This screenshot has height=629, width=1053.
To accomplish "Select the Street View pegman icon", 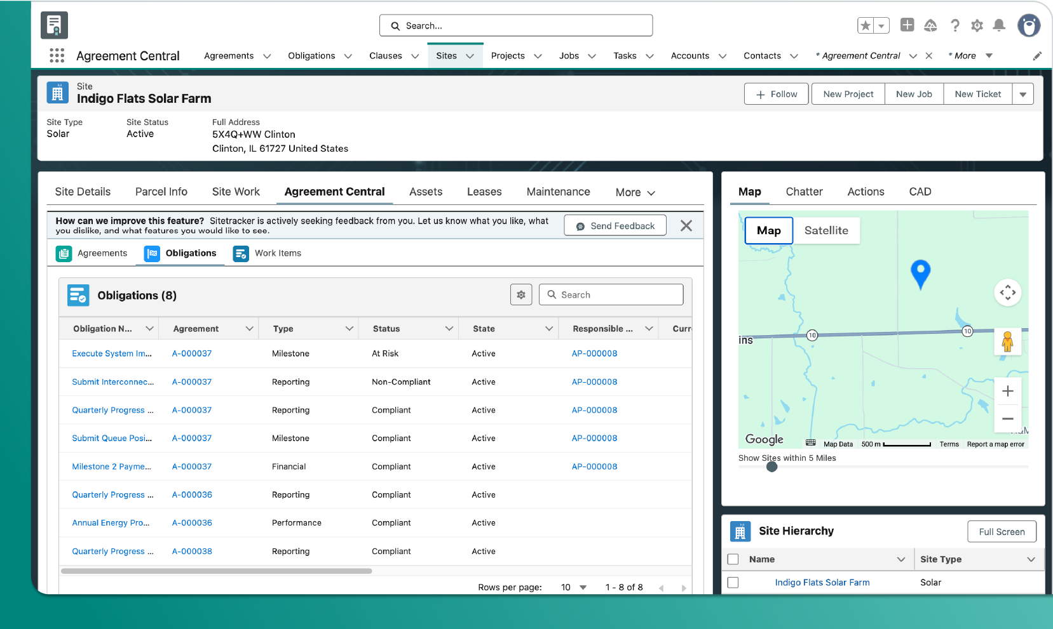I will pyautogui.click(x=1007, y=341).
